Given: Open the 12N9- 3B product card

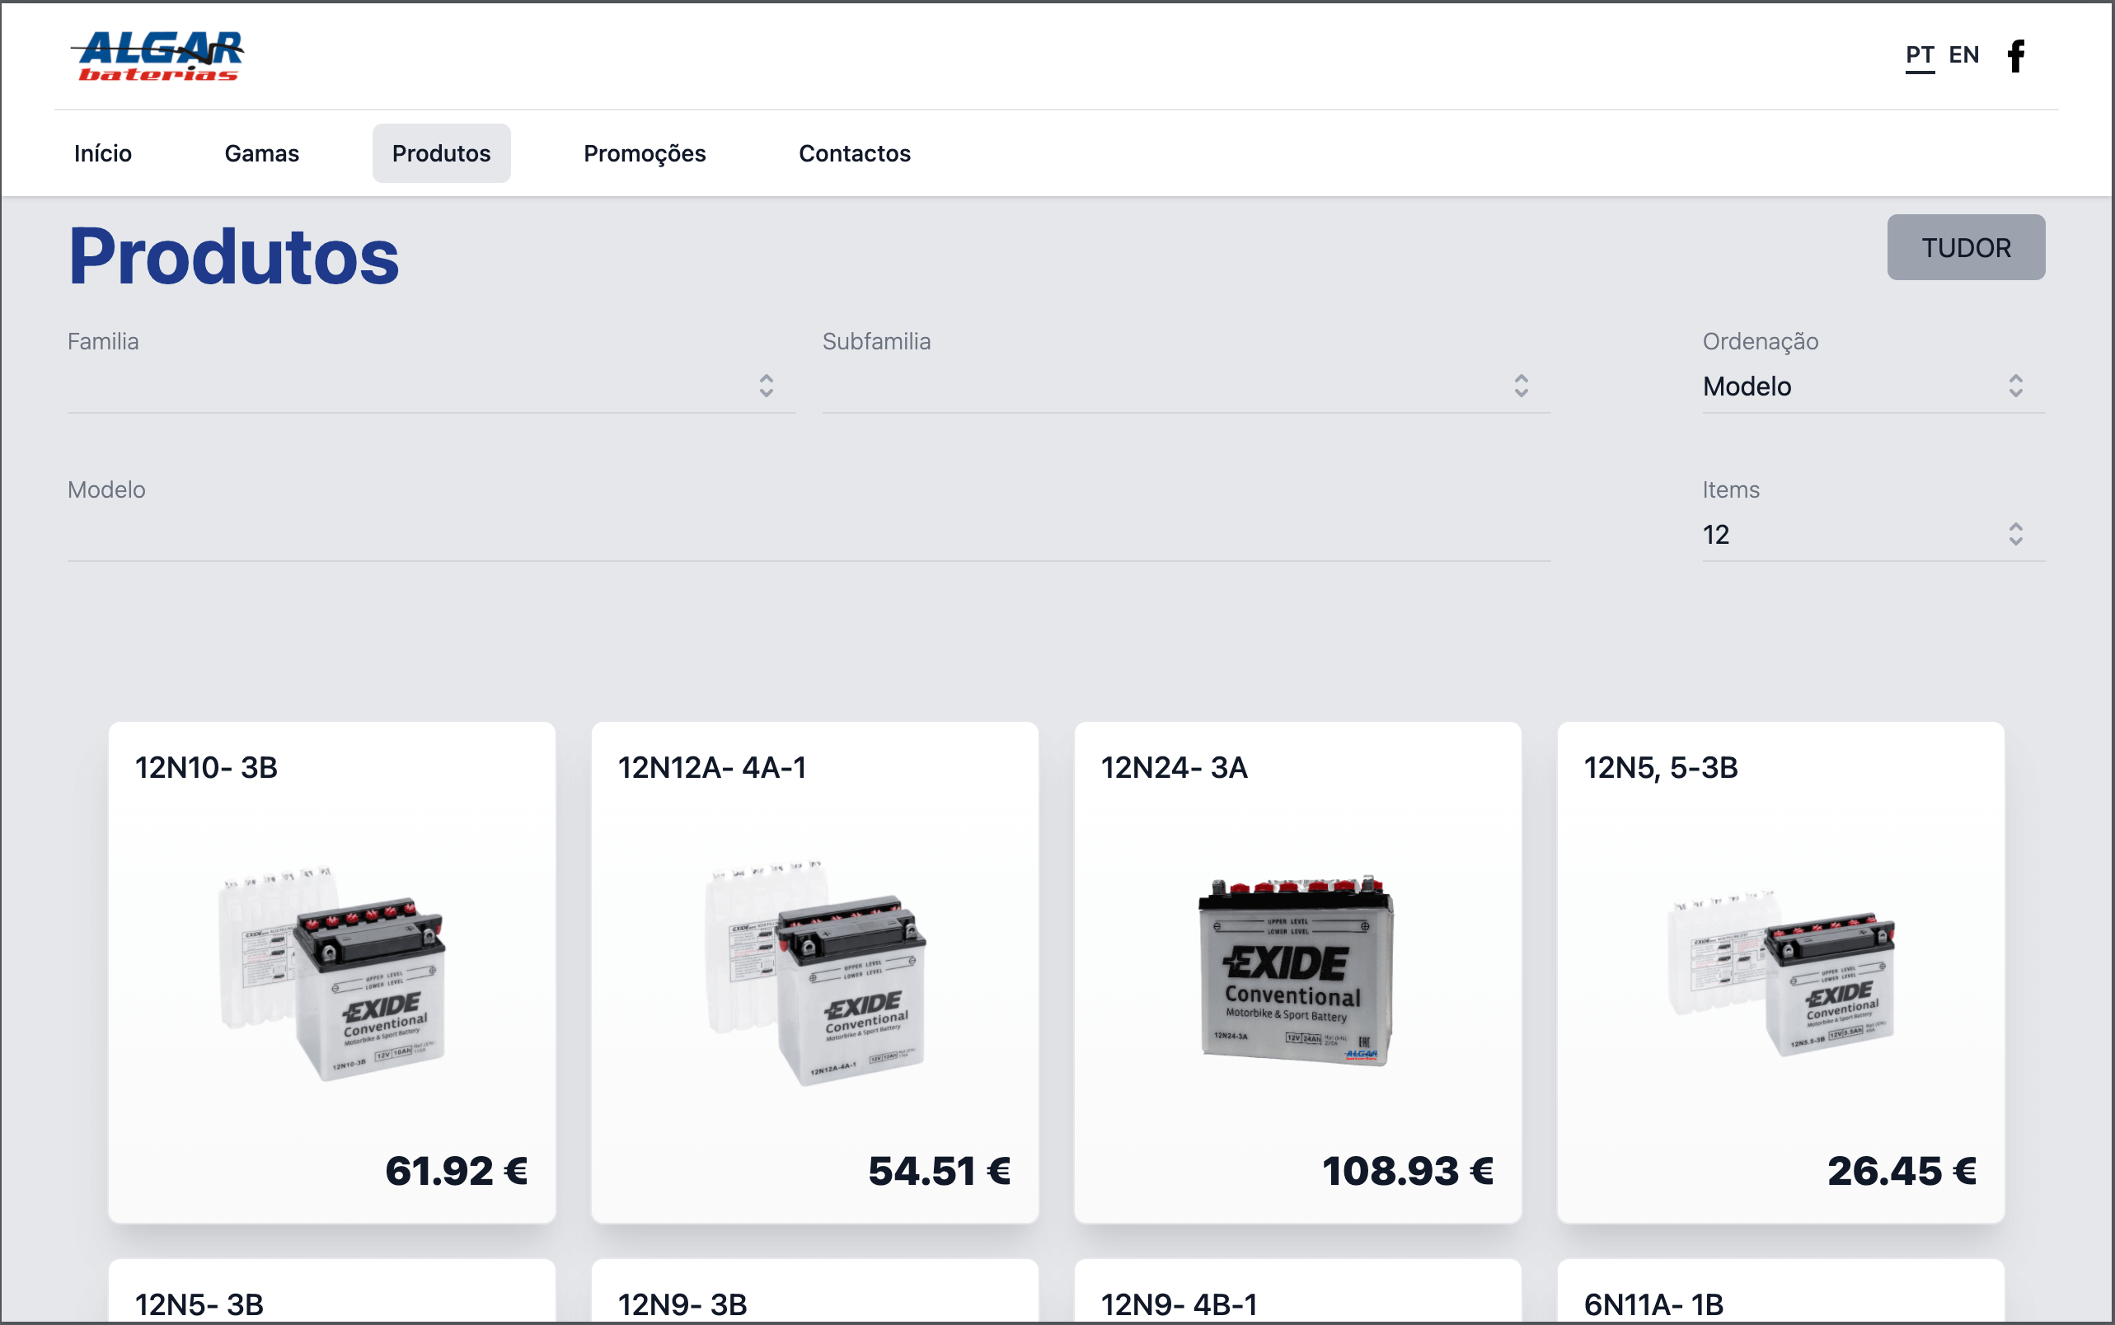Looking at the screenshot, I should click(x=815, y=1292).
